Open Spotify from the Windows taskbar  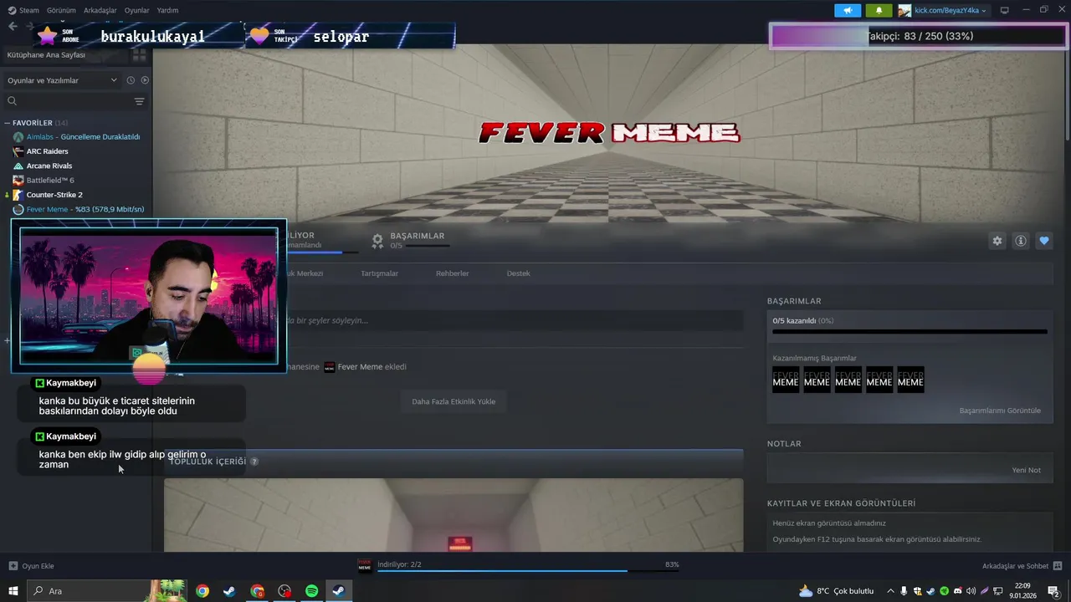click(x=311, y=591)
